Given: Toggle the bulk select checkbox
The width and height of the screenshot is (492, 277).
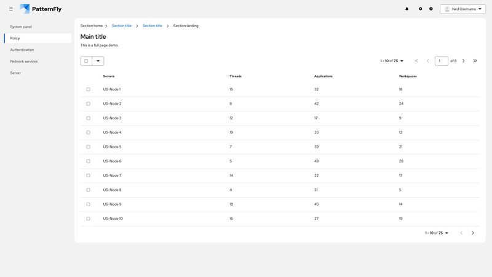Looking at the screenshot, I should coord(86,61).
